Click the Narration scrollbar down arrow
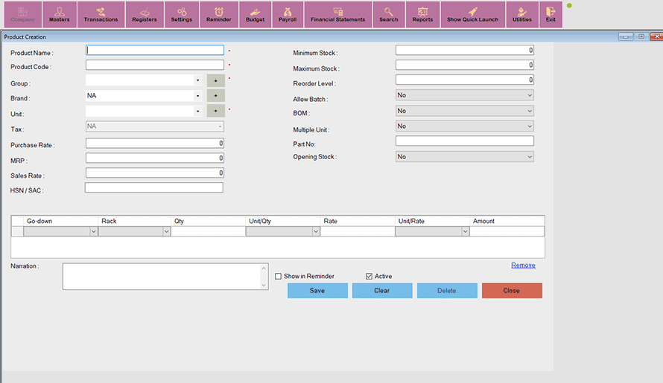Image resolution: width=663 pixels, height=383 pixels. pyautogui.click(x=264, y=285)
